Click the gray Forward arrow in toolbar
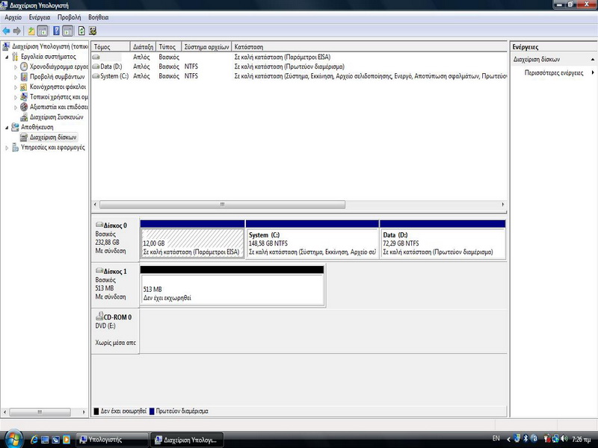598x448 pixels. tap(16, 31)
